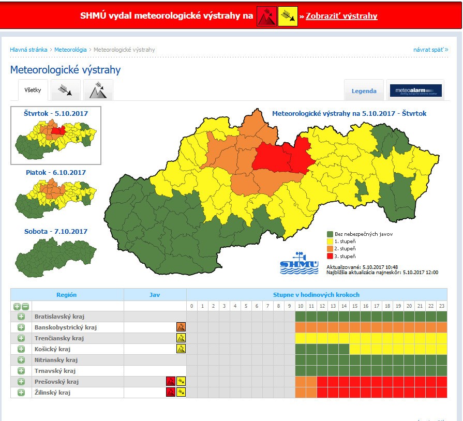Expand the Košický kraj row
The width and height of the screenshot is (463, 421).
21,349
